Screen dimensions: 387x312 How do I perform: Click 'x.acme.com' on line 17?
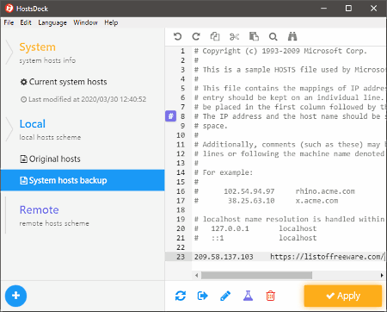click(316, 201)
